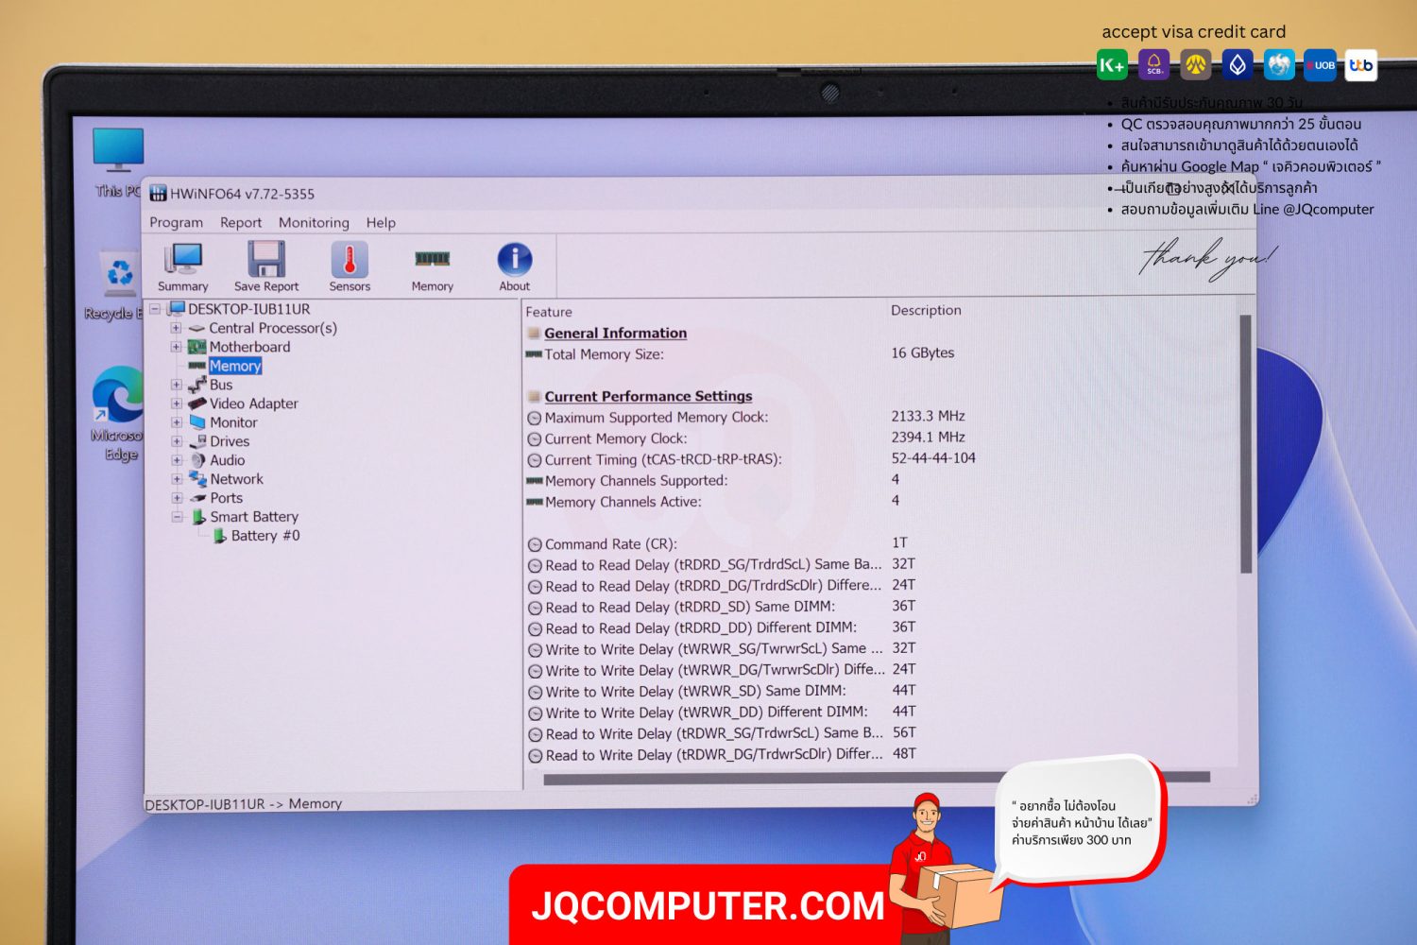Image resolution: width=1417 pixels, height=945 pixels.
Task: Expand the Central Processor(s) node
Action: pos(176,328)
